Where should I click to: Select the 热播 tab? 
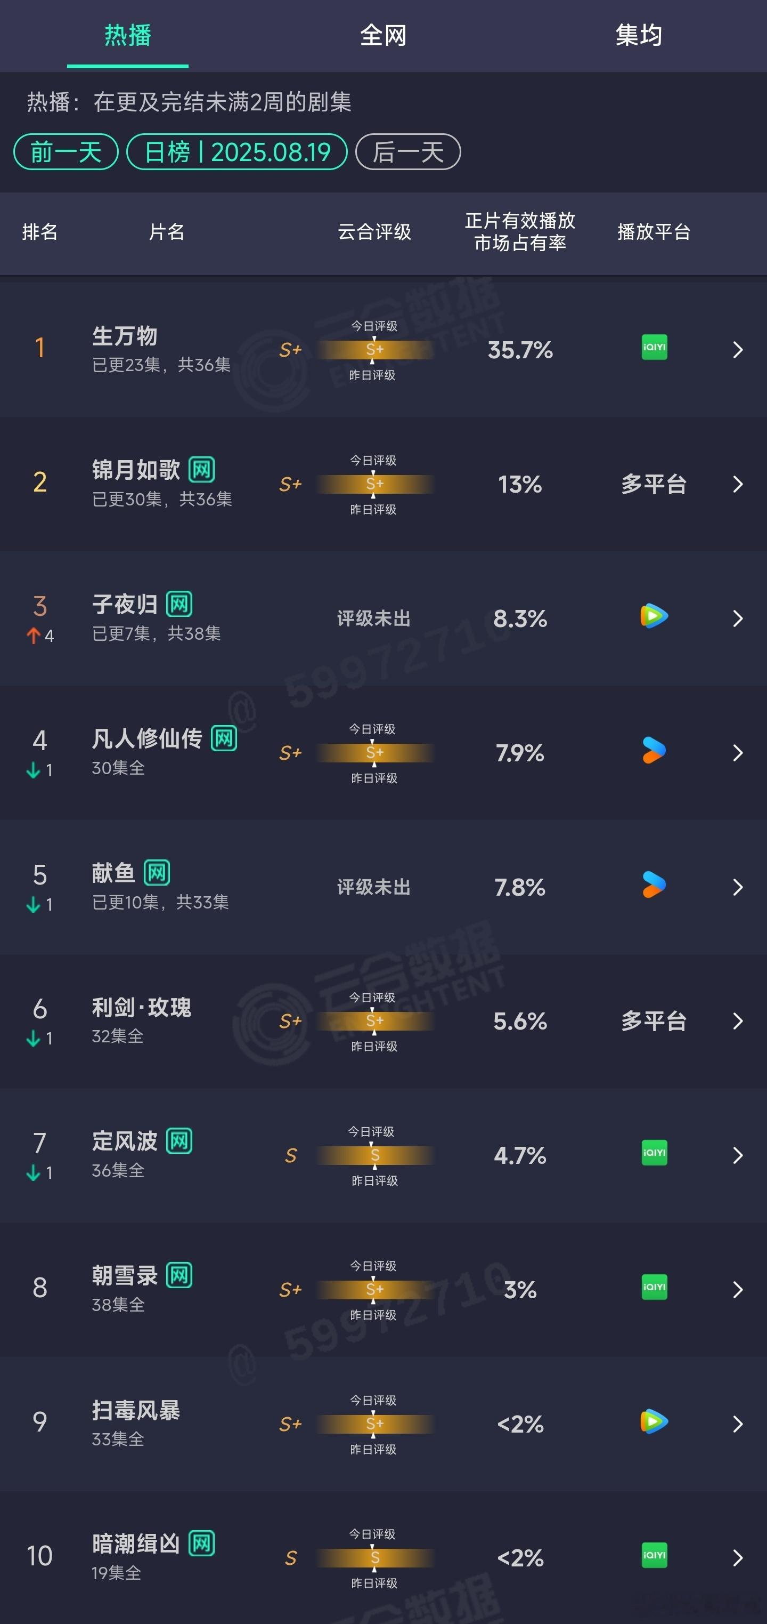(128, 35)
